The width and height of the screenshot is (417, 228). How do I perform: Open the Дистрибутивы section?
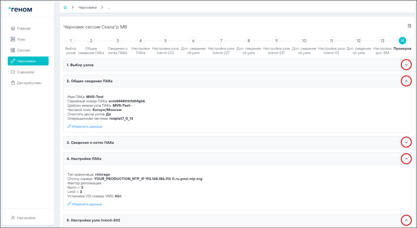pos(29,83)
